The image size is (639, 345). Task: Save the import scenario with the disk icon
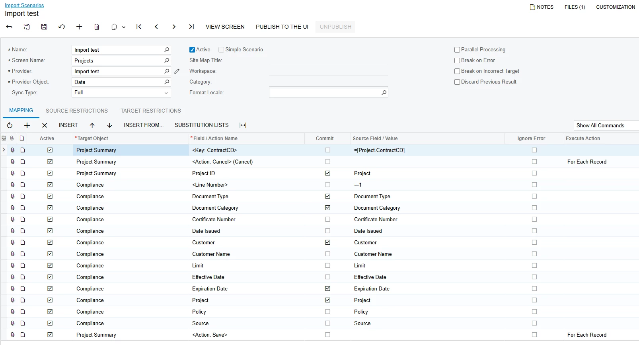[x=44, y=27]
